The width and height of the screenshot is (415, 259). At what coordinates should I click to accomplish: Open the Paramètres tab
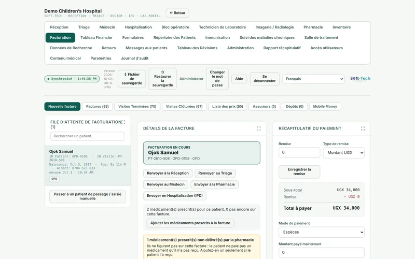click(101, 58)
